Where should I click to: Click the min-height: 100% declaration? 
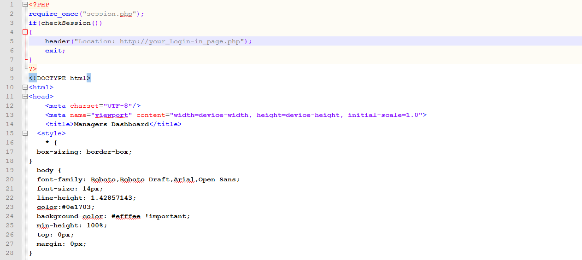pos(72,225)
